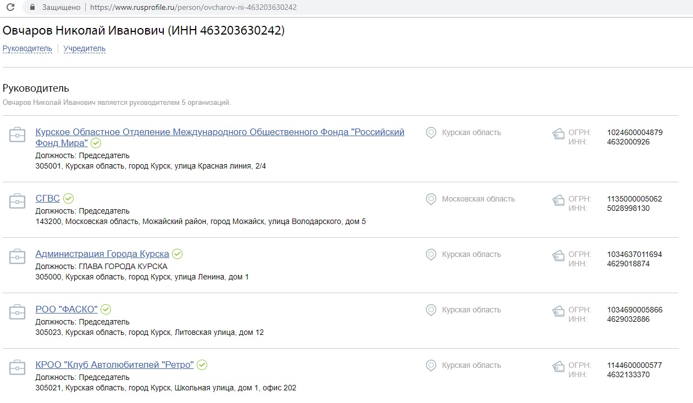
Task: Open КРОО "Клуб Автолюбителей "Ретро"" link
Action: (114, 365)
